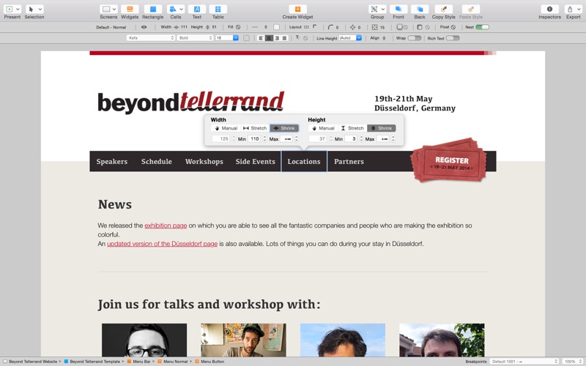The image size is (586, 366).
Task: Expand the Cells dropdown arrow
Action: click(181, 9)
